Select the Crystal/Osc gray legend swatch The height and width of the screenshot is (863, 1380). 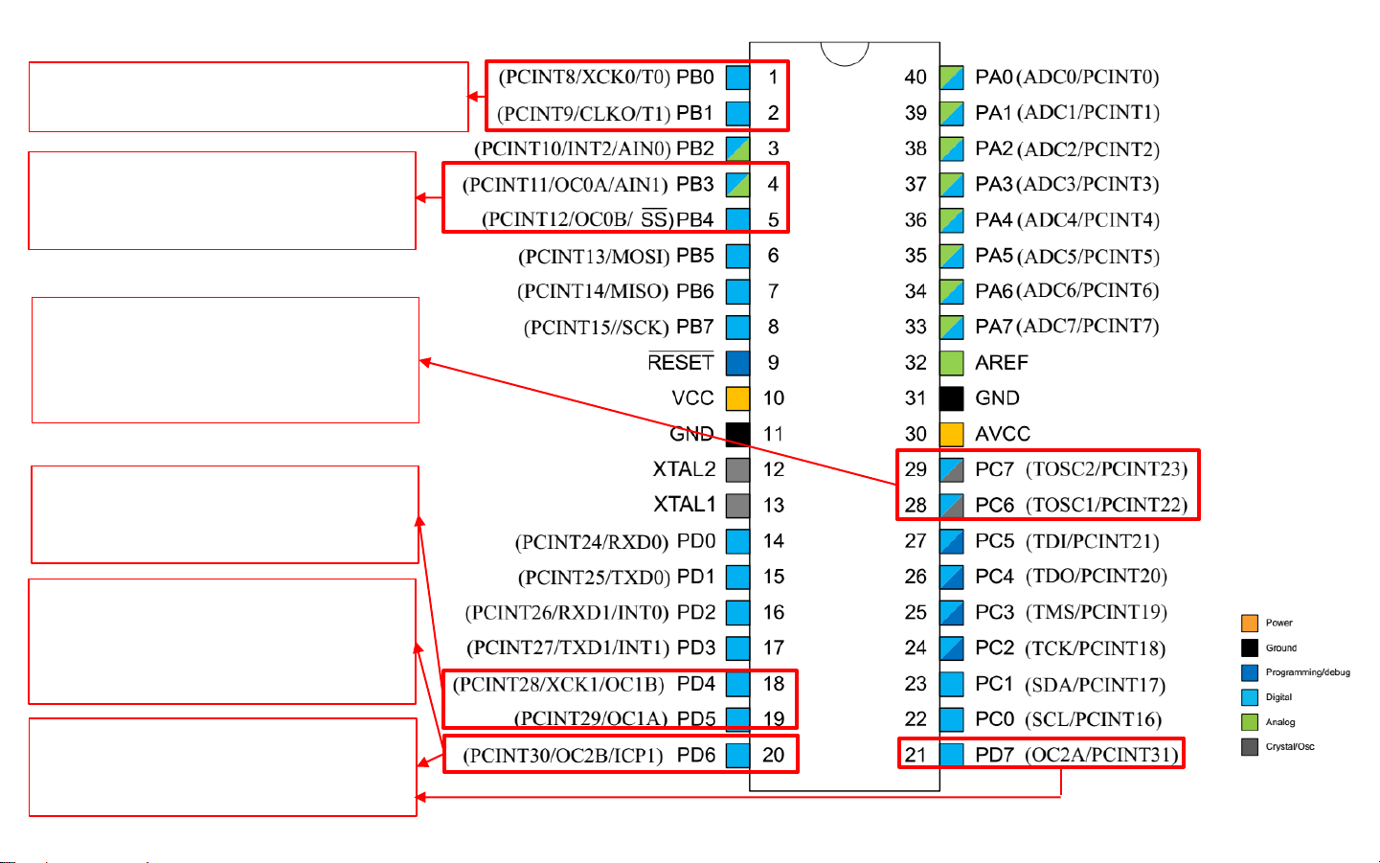1250,747
